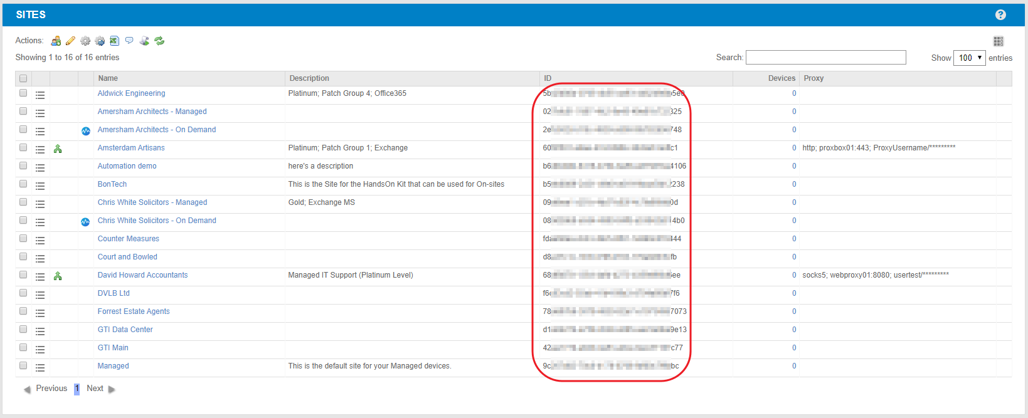Select the DVLB Ltd checkbox
This screenshot has height=418, width=1028.
23,293
